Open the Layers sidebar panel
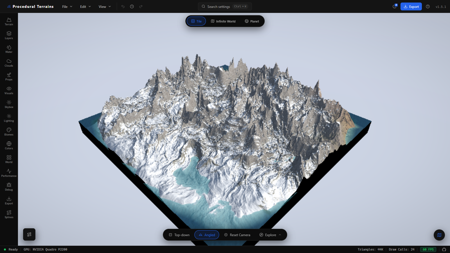This screenshot has width=450, height=253. (x=9, y=35)
